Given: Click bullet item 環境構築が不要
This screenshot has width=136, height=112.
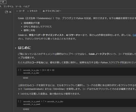Looking at the screenshot, I should (x=32, y=23).
